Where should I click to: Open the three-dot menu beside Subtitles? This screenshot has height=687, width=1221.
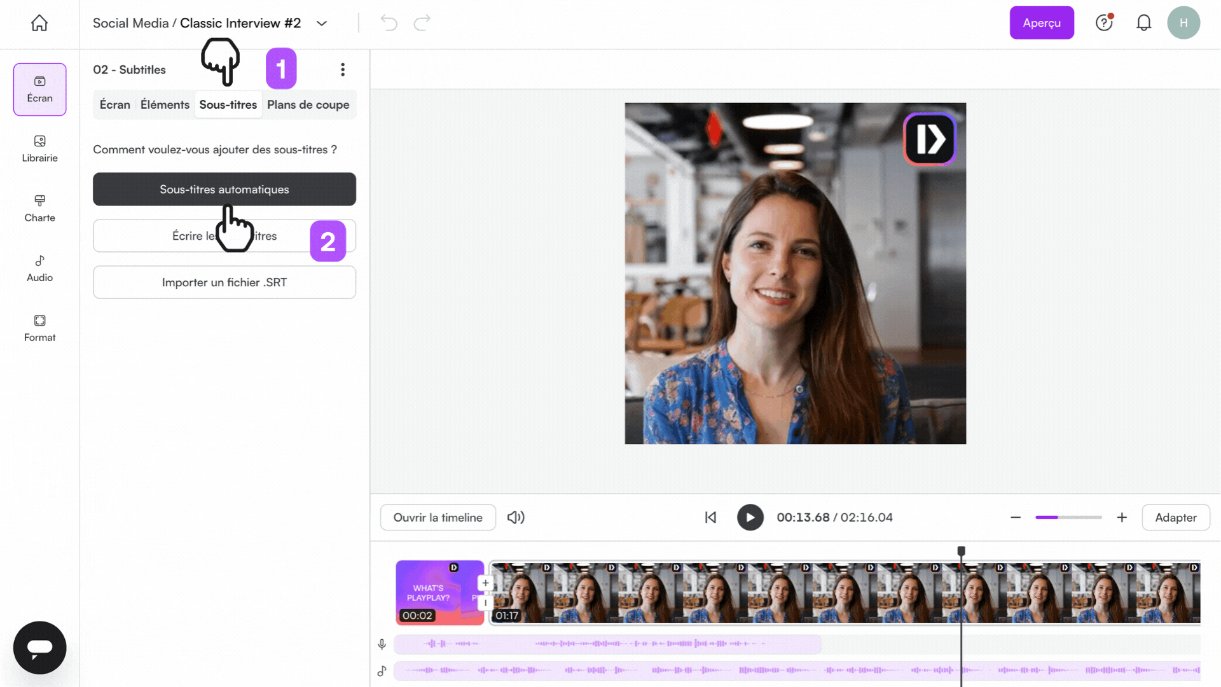tap(343, 69)
